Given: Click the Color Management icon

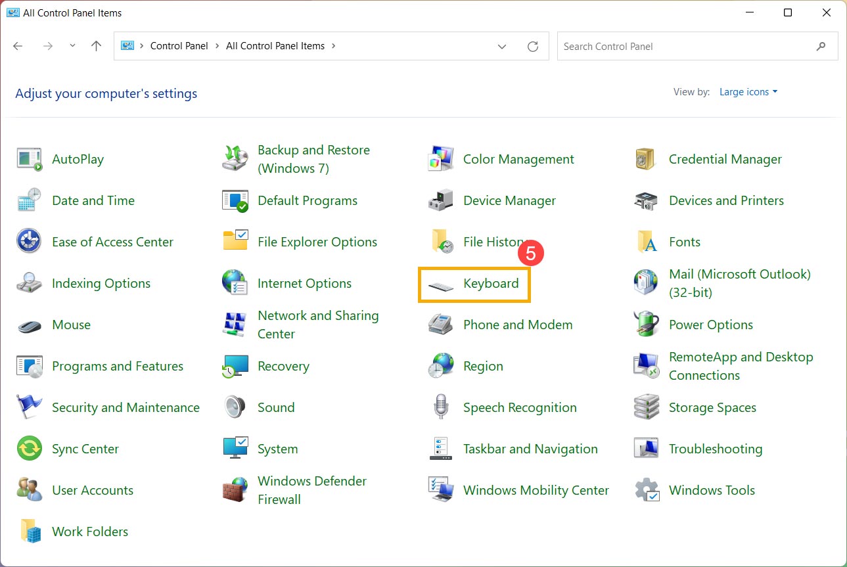Looking at the screenshot, I should (x=441, y=159).
